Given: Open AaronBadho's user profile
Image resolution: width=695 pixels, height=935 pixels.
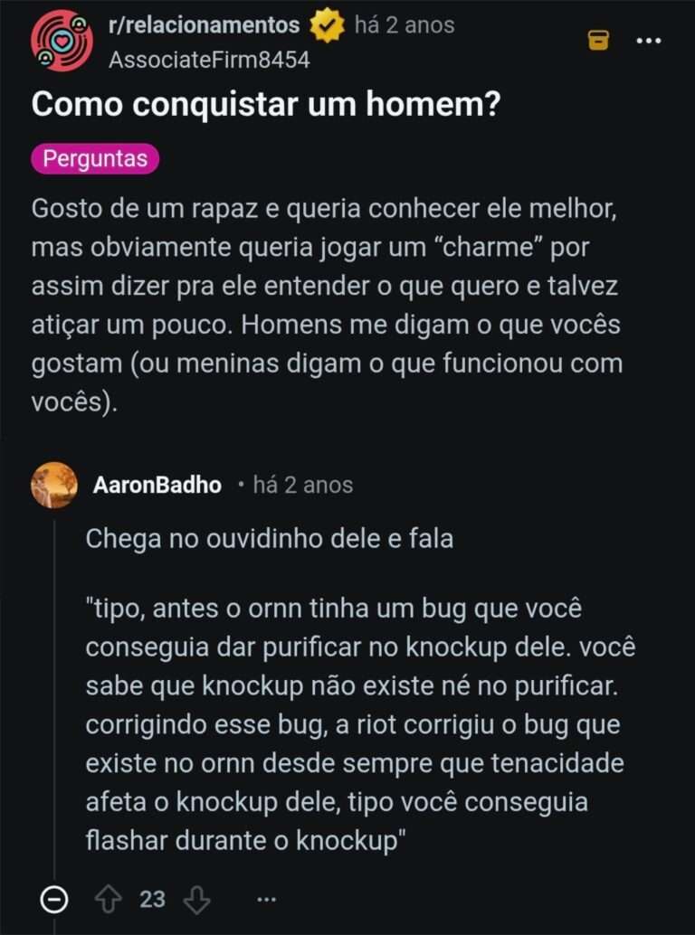Looking at the screenshot, I should (157, 485).
